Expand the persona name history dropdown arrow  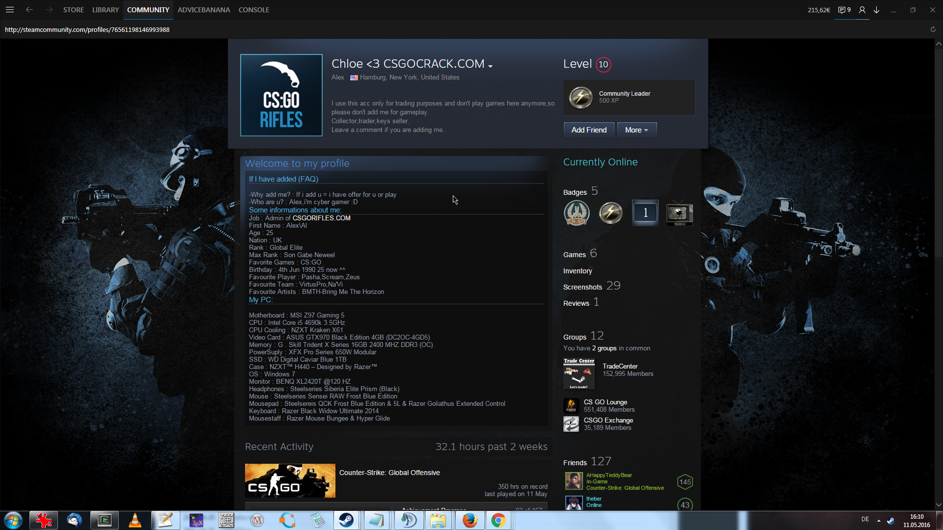point(490,66)
